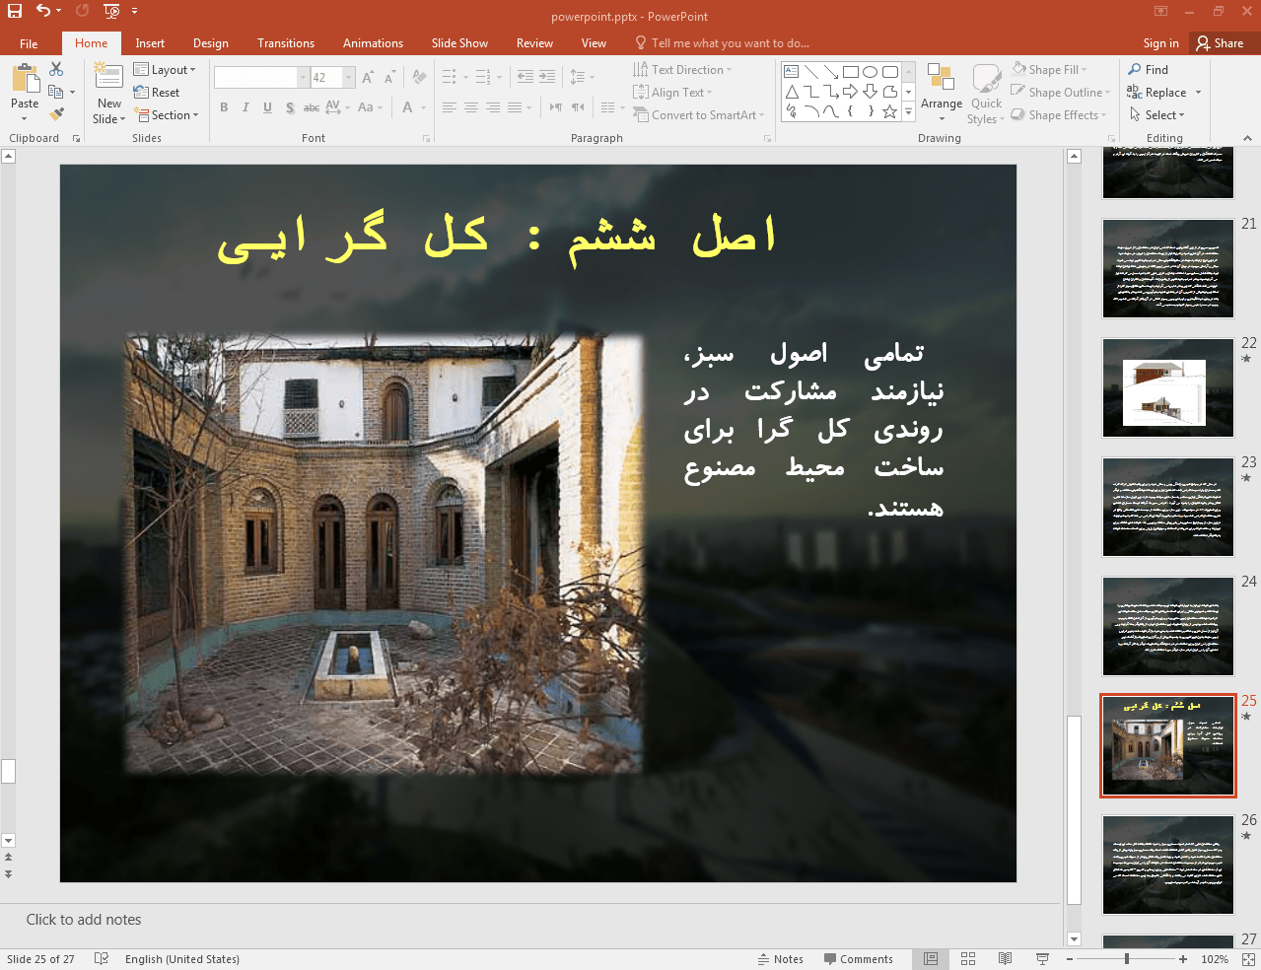Switch to the Insert tab
1261x970 pixels.
point(150,43)
